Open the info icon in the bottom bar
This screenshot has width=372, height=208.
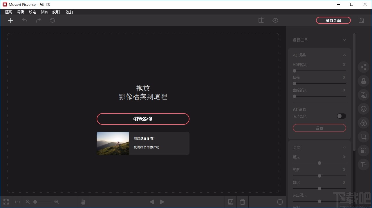click(x=280, y=202)
